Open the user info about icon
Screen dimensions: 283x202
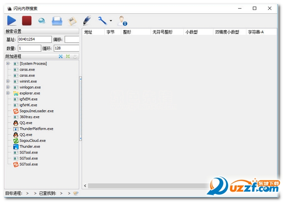(122, 20)
